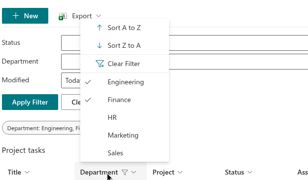The width and height of the screenshot is (308, 180).
Task: Click the Clear Filter funnel icon
Action: (100, 64)
